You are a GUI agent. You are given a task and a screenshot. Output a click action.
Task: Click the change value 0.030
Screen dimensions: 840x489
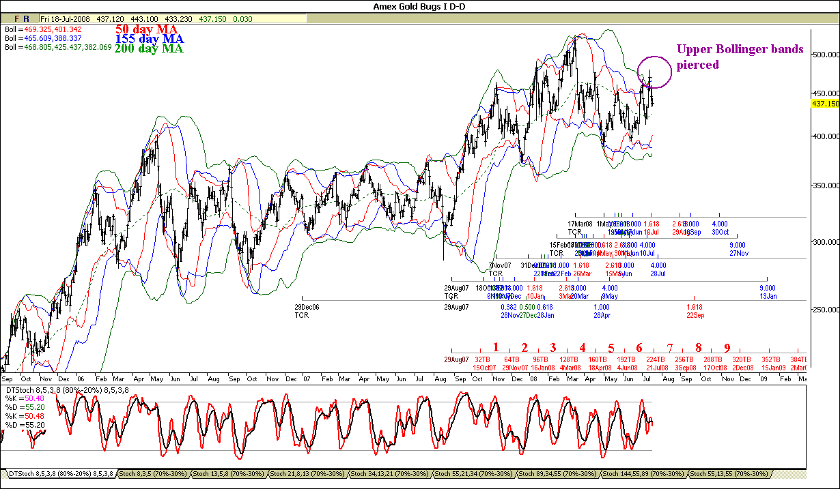[242, 19]
